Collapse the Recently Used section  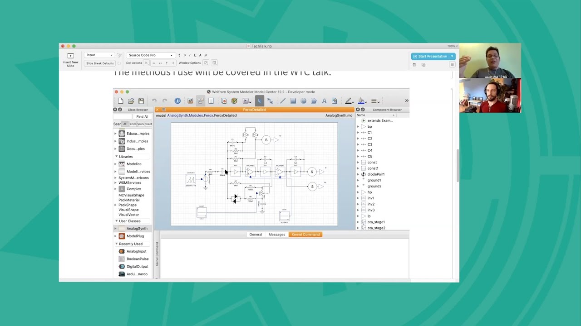tap(116, 244)
